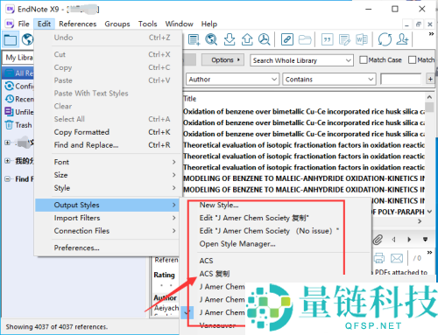Click the next reference right arrow
The height and width of the screenshot is (335, 438).
click(x=409, y=240)
